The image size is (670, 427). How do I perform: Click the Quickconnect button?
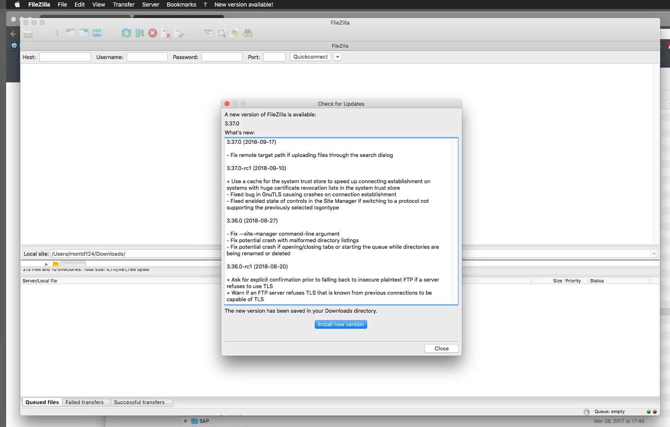tap(311, 57)
